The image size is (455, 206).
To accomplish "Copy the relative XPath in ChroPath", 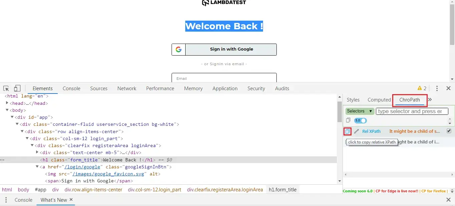I will [x=347, y=131].
